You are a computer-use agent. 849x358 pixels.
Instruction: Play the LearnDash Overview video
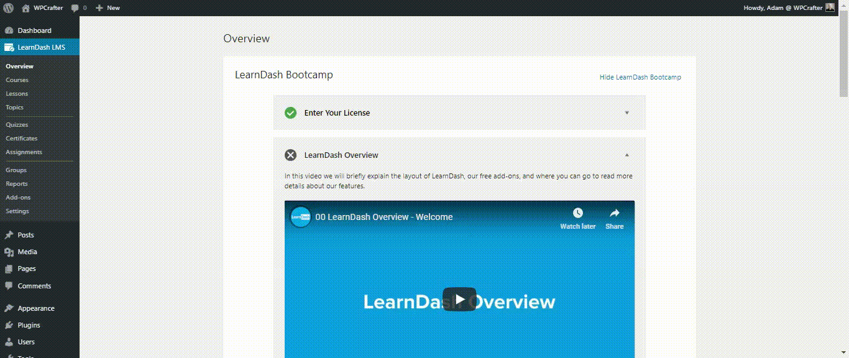[x=459, y=300]
